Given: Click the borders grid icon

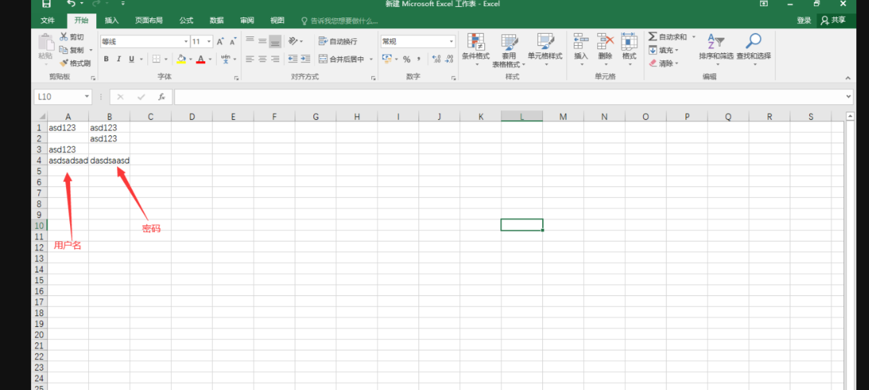Looking at the screenshot, I should pos(156,59).
